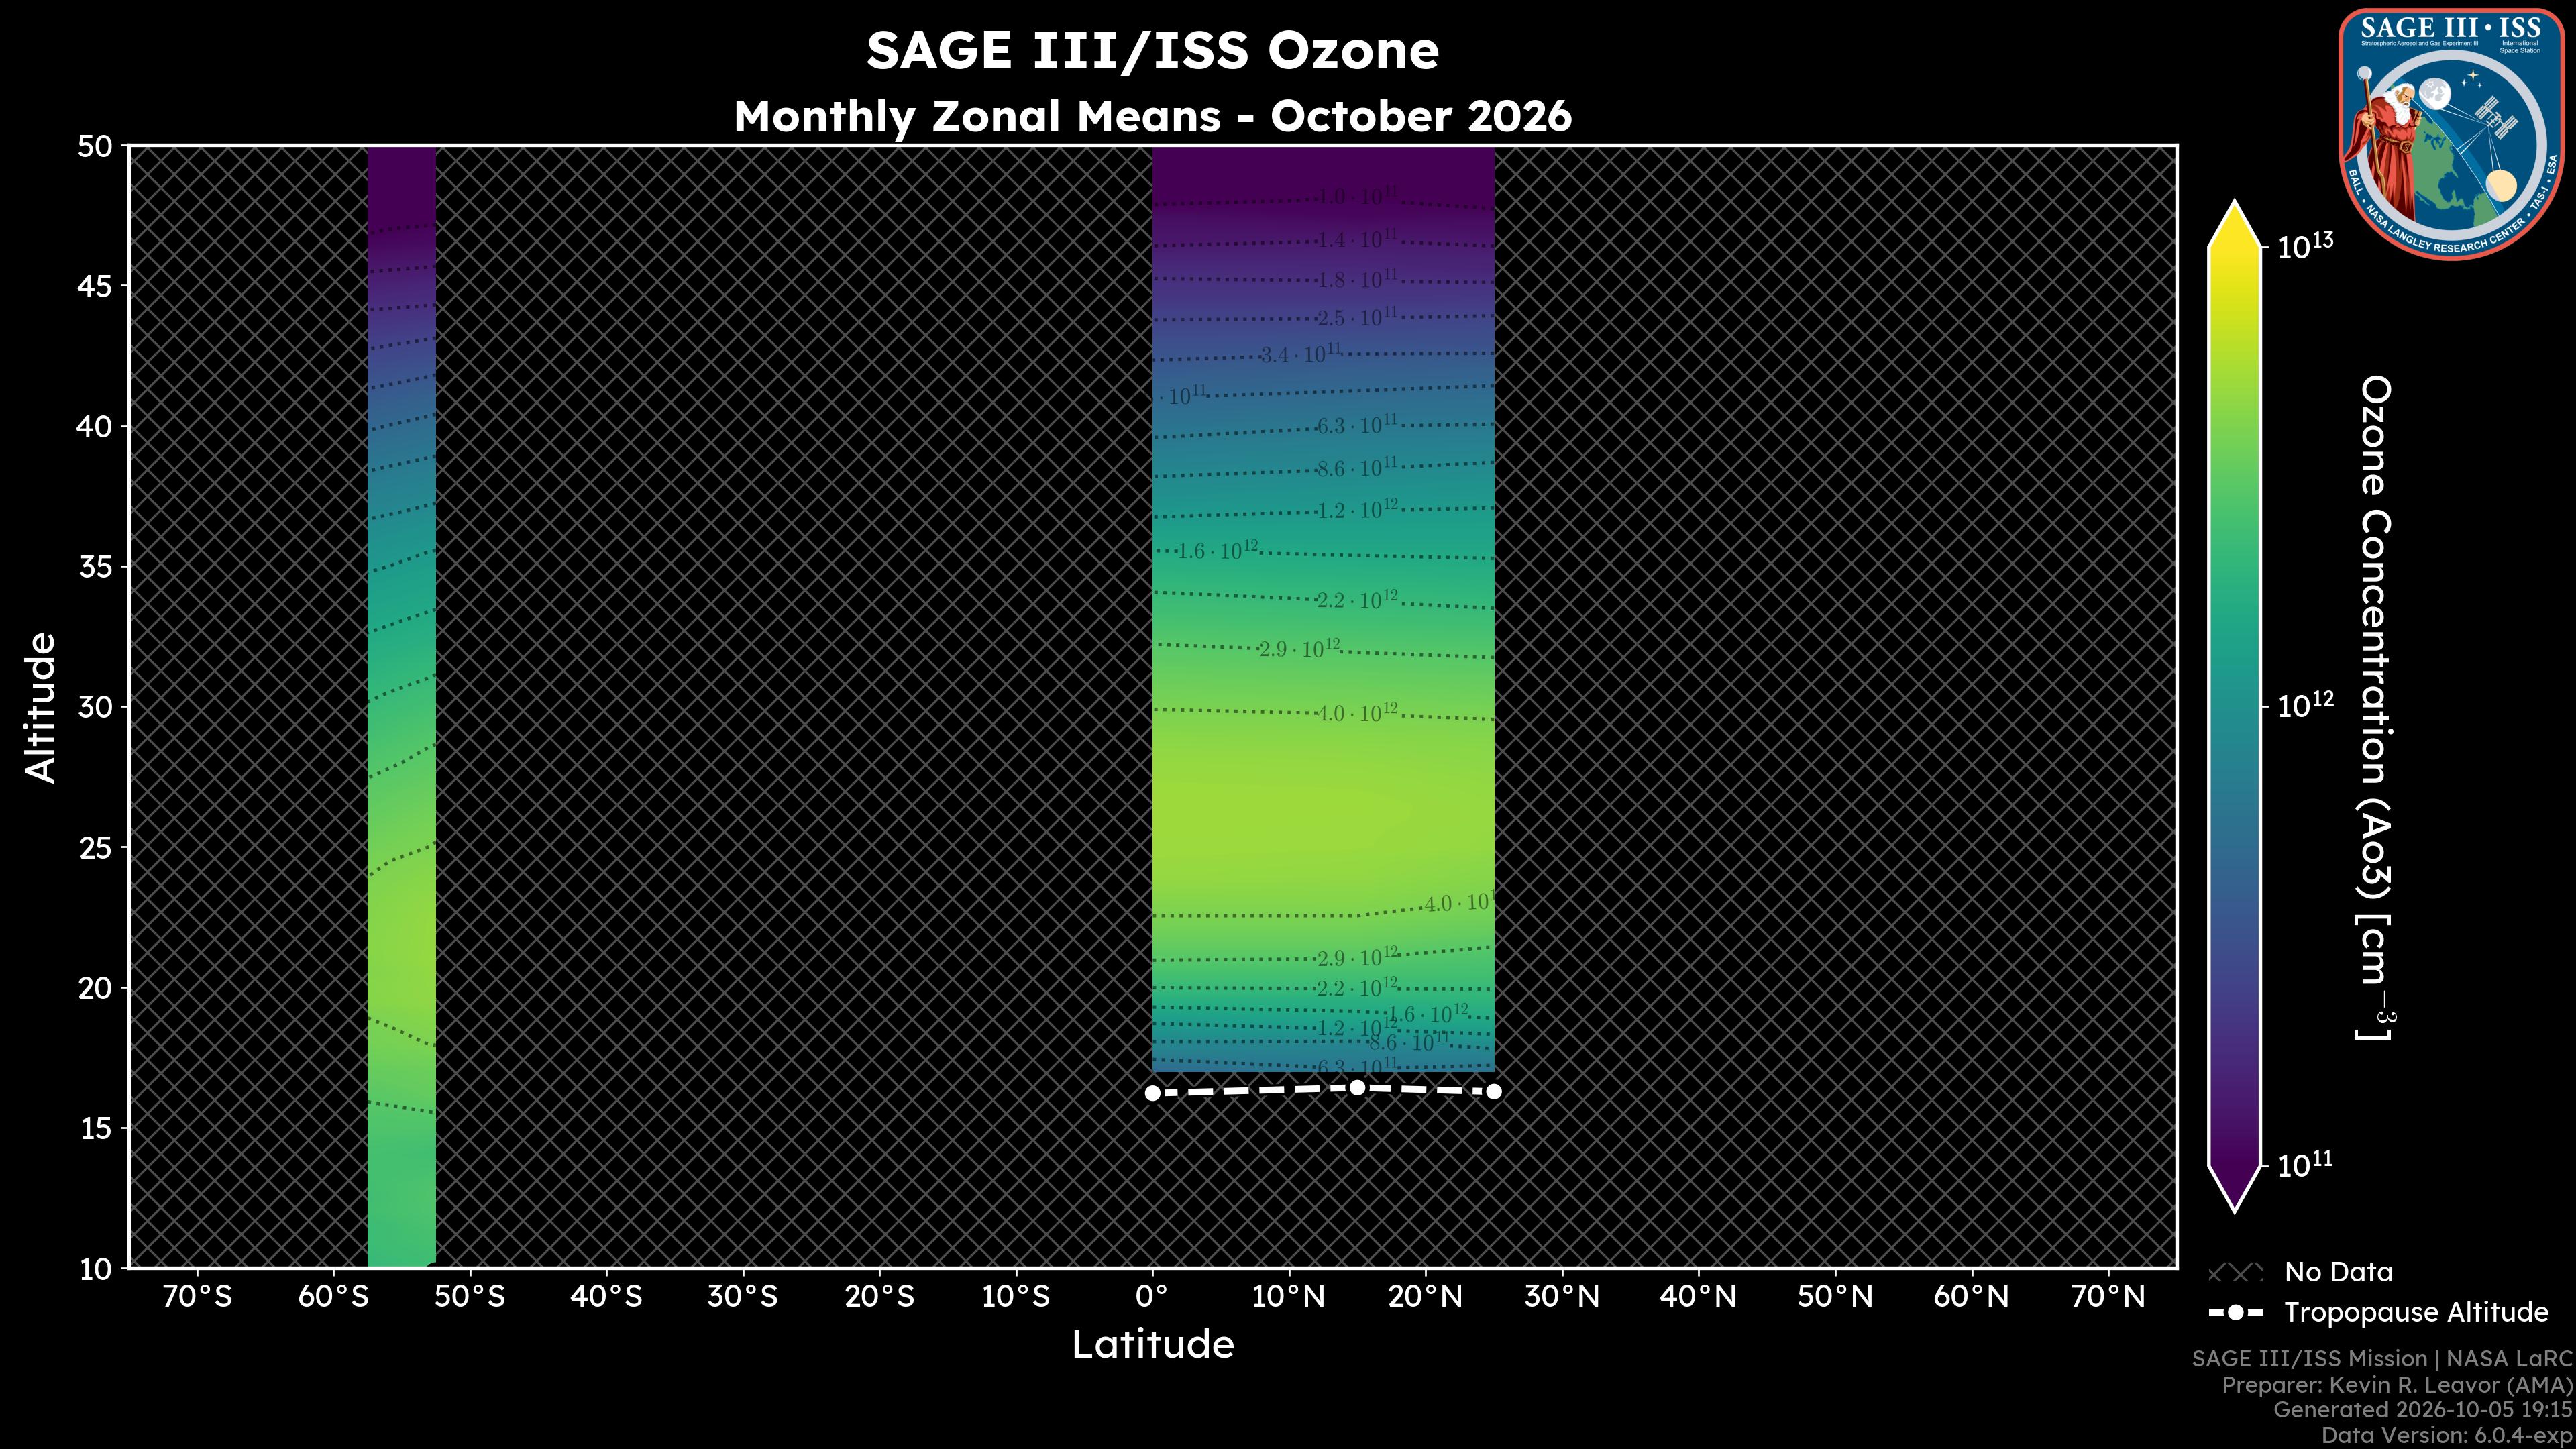The height and width of the screenshot is (1449, 2576).
Task: Click the narrow ozone data column near 55°S
Action: (402, 707)
